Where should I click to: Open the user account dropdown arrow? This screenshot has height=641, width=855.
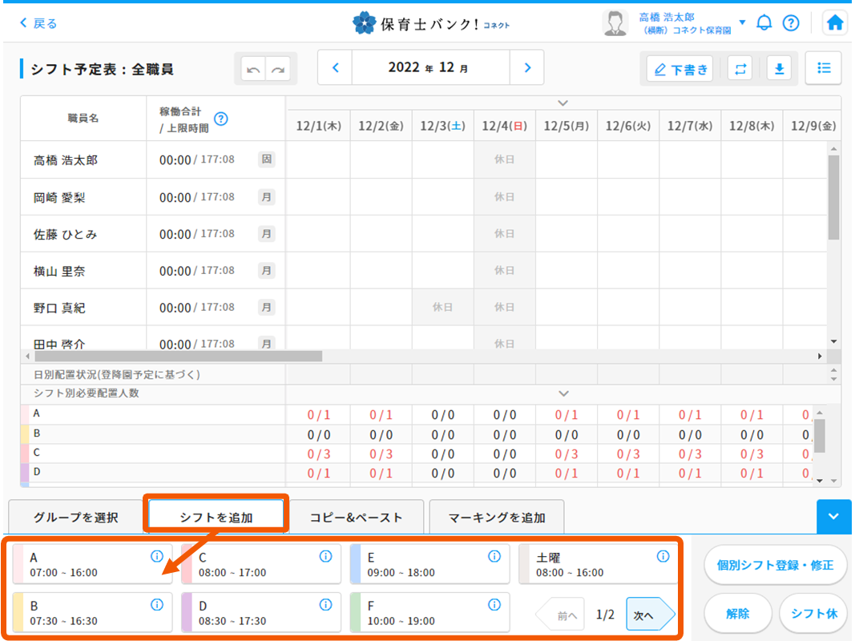[x=742, y=22]
